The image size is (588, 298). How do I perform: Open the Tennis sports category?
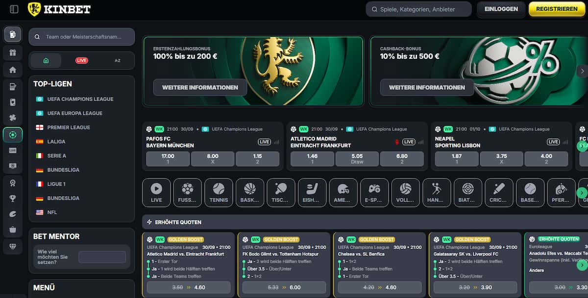219,192
